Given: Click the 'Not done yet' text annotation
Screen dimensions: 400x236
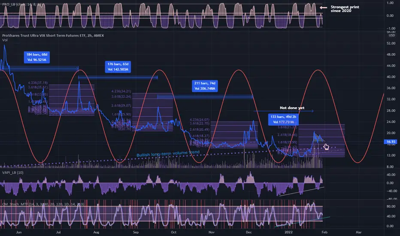Looking at the screenshot, I should (292, 108).
